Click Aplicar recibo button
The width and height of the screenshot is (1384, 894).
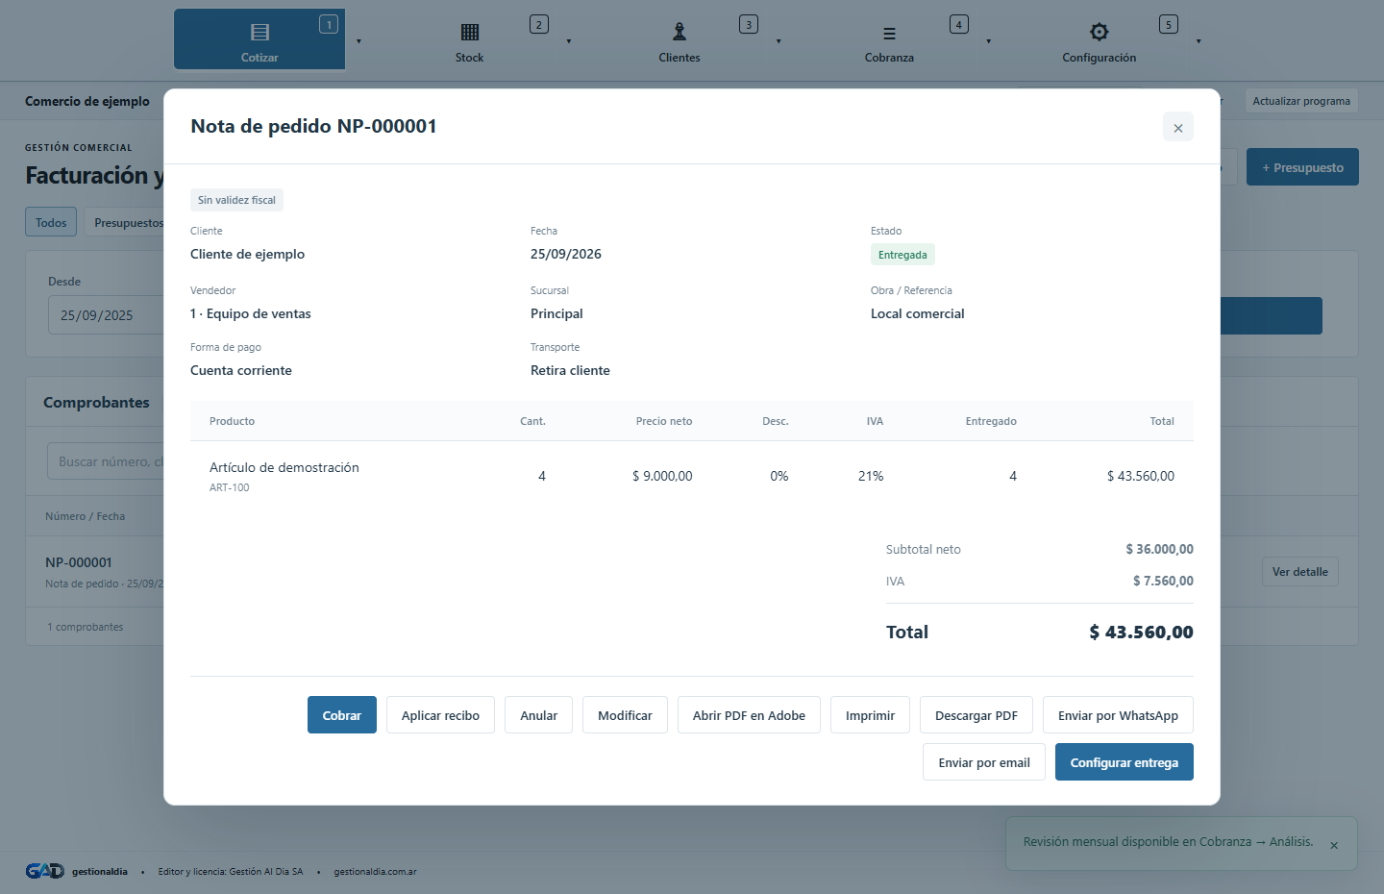pos(440,715)
